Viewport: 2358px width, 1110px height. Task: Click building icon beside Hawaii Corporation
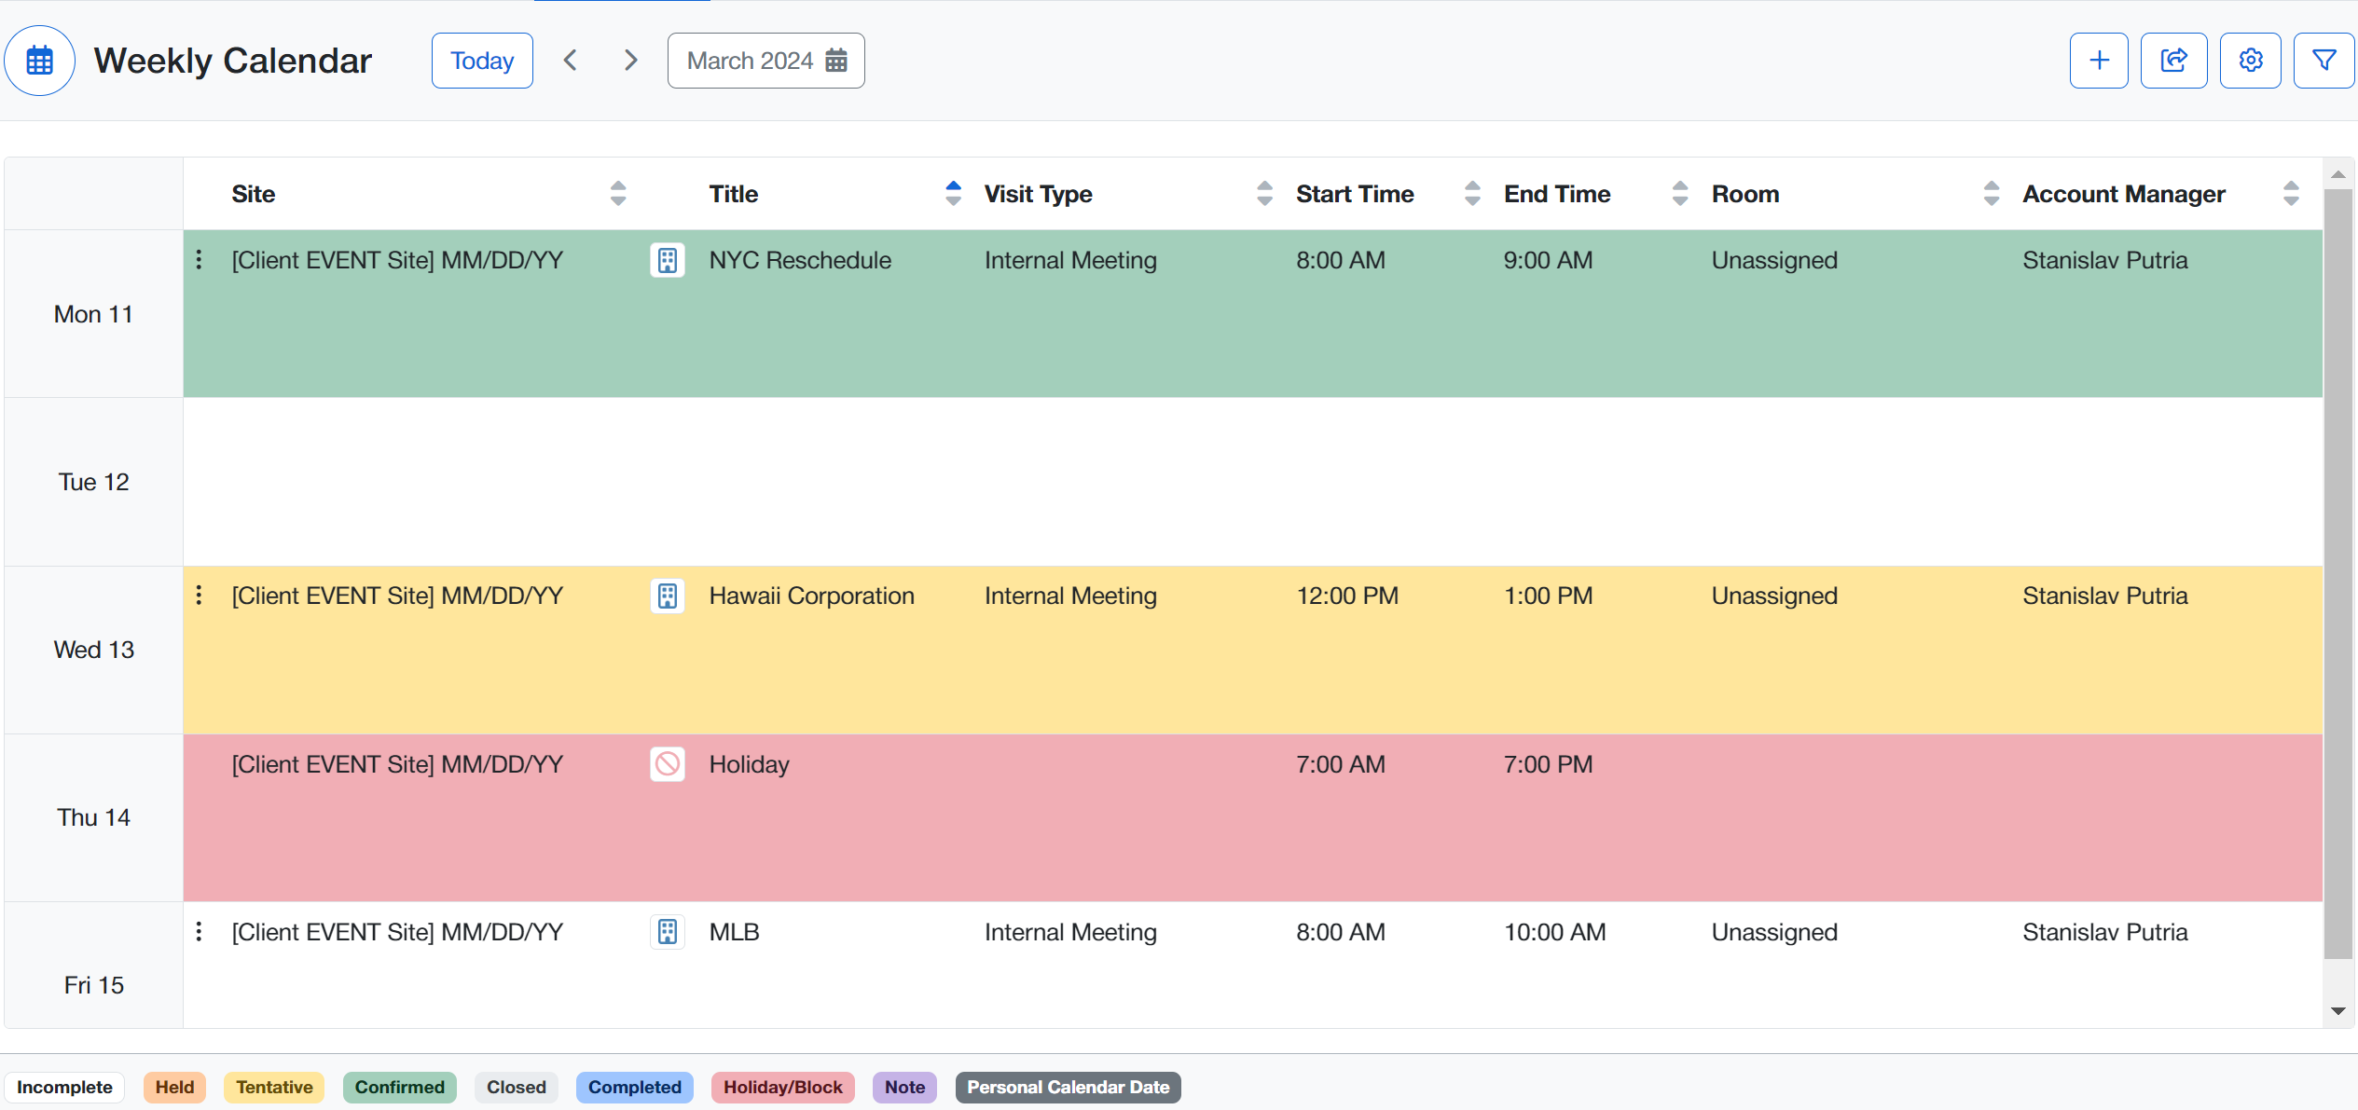click(667, 596)
